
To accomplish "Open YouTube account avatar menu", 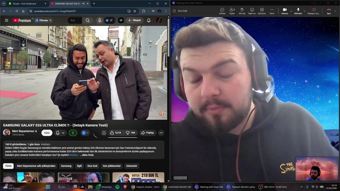I will tap(159, 20).
